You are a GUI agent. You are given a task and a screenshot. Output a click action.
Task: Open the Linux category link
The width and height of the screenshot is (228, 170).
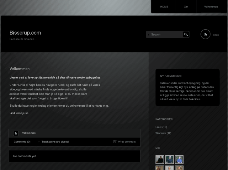(x=158, y=127)
